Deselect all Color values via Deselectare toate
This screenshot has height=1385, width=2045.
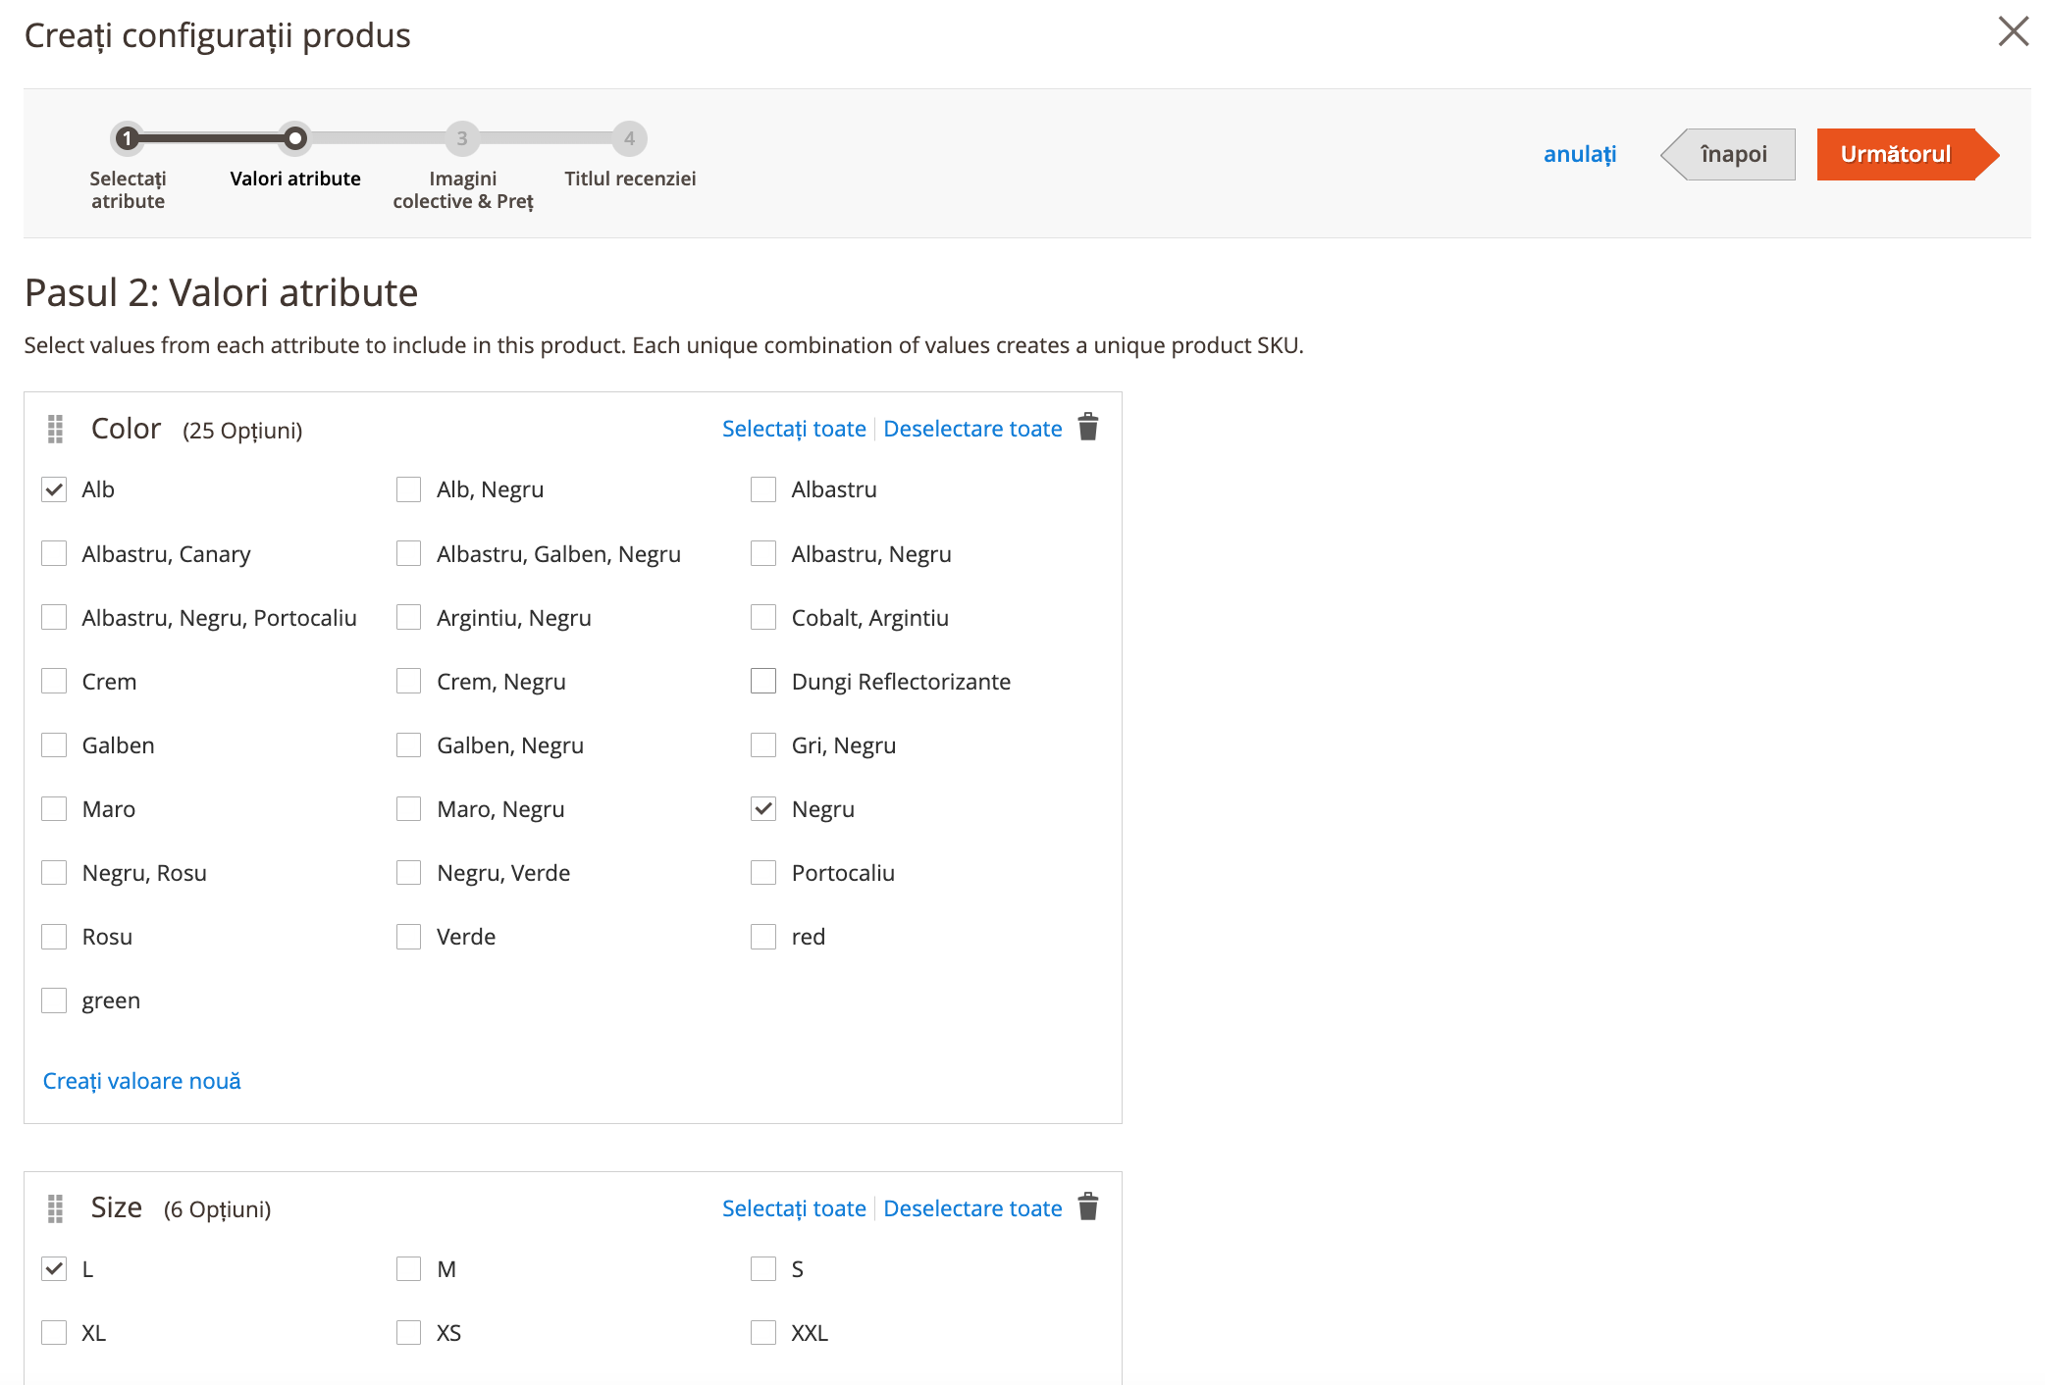coord(972,429)
